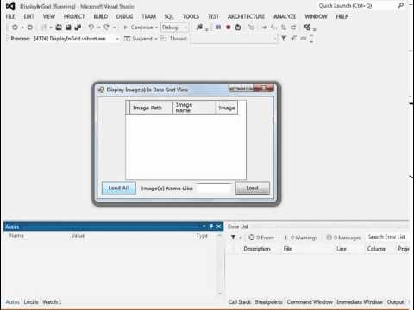Click the Search Error List field
The image size is (414, 310).
(387, 237)
